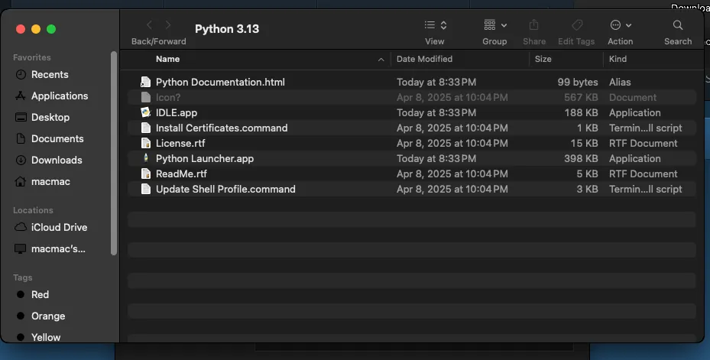The height and width of the screenshot is (360, 710).
Task: Select the Python Launcher.app rocket icon
Action: pyautogui.click(x=145, y=158)
